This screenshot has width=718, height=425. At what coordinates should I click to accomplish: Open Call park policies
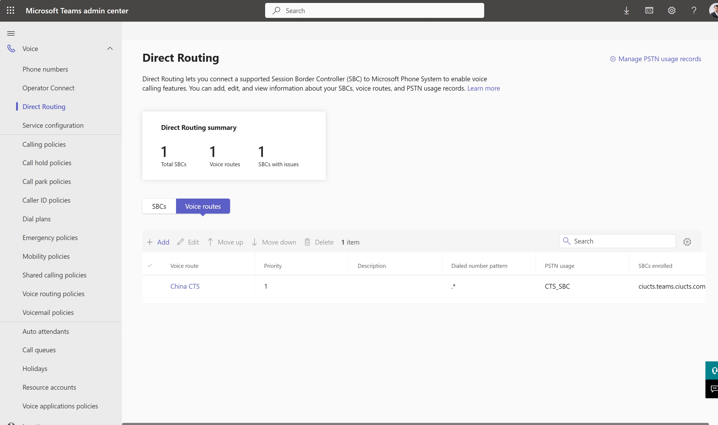tap(47, 181)
